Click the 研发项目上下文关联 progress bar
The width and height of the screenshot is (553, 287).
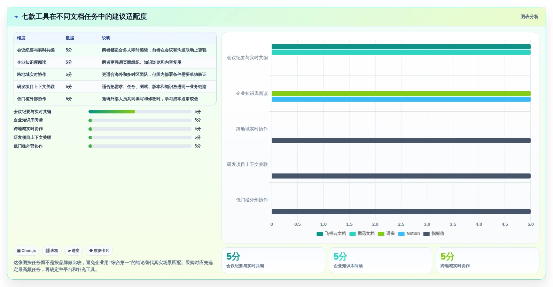[140, 137]
